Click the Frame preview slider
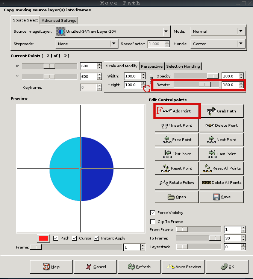 (76, 247)
